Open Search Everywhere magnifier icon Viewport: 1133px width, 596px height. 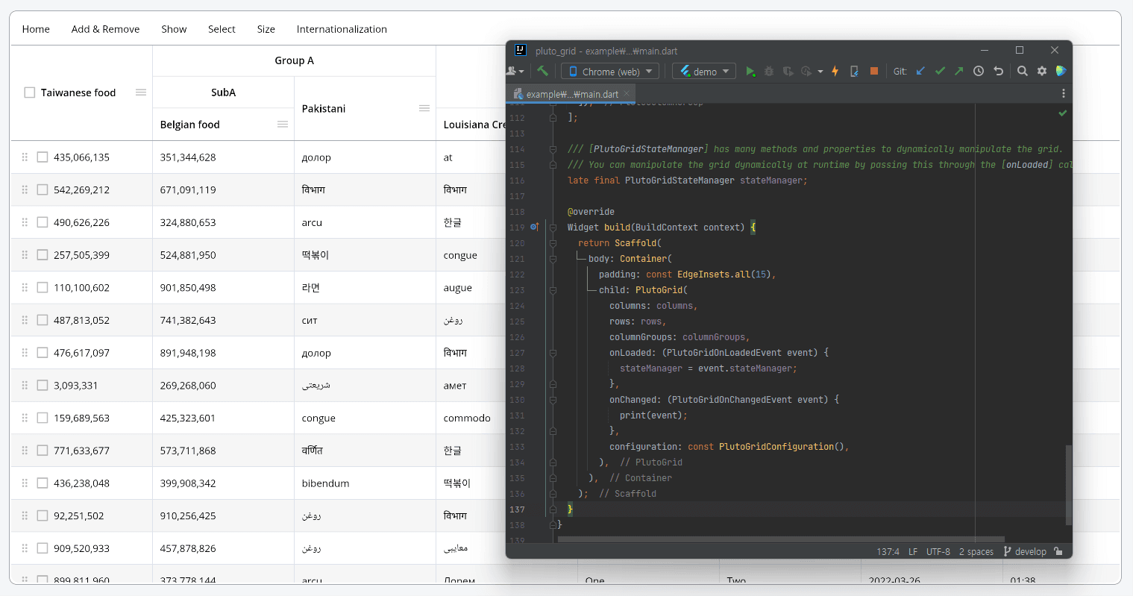pos(1023,72)
